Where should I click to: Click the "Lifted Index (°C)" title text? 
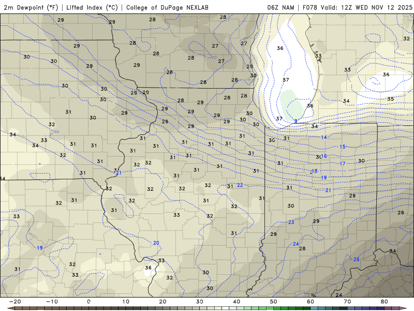coord(92,8)
